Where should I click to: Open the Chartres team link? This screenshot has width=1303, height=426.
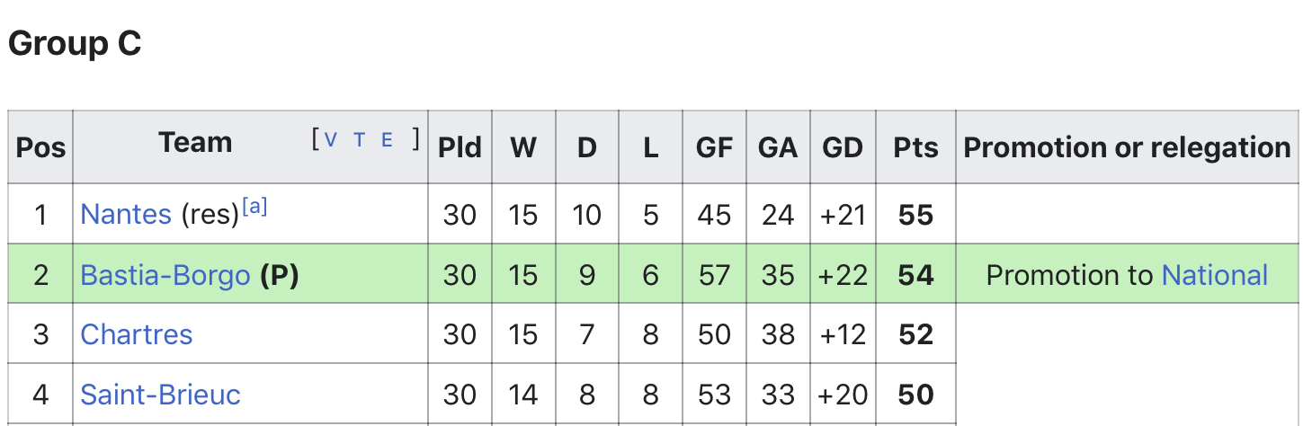click(137, 334)
